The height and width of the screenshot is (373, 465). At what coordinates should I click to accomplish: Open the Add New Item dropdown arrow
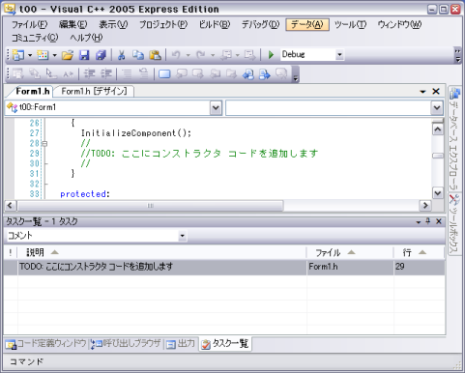tap(54, 55)
